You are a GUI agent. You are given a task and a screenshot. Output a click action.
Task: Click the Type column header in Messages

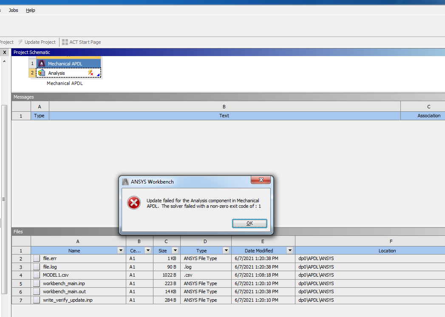pos(40,116)
